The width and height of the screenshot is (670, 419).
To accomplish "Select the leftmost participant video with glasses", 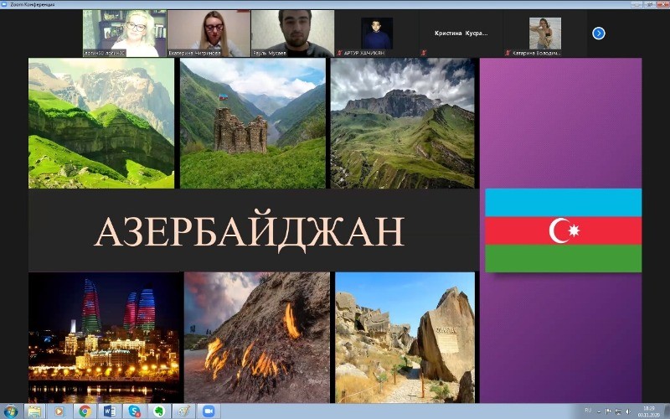I will click(124, 34).
